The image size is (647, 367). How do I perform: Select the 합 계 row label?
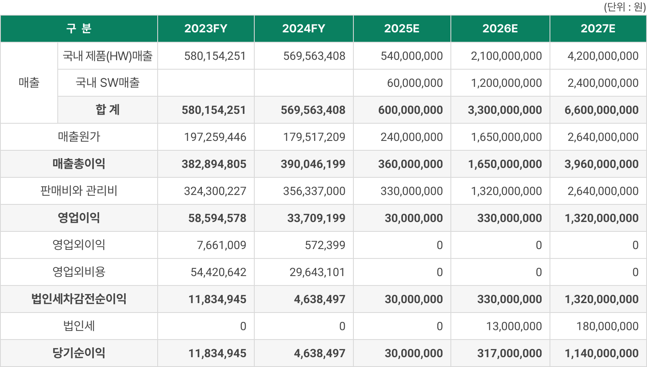pyautogui.click(x=108, y=110)
